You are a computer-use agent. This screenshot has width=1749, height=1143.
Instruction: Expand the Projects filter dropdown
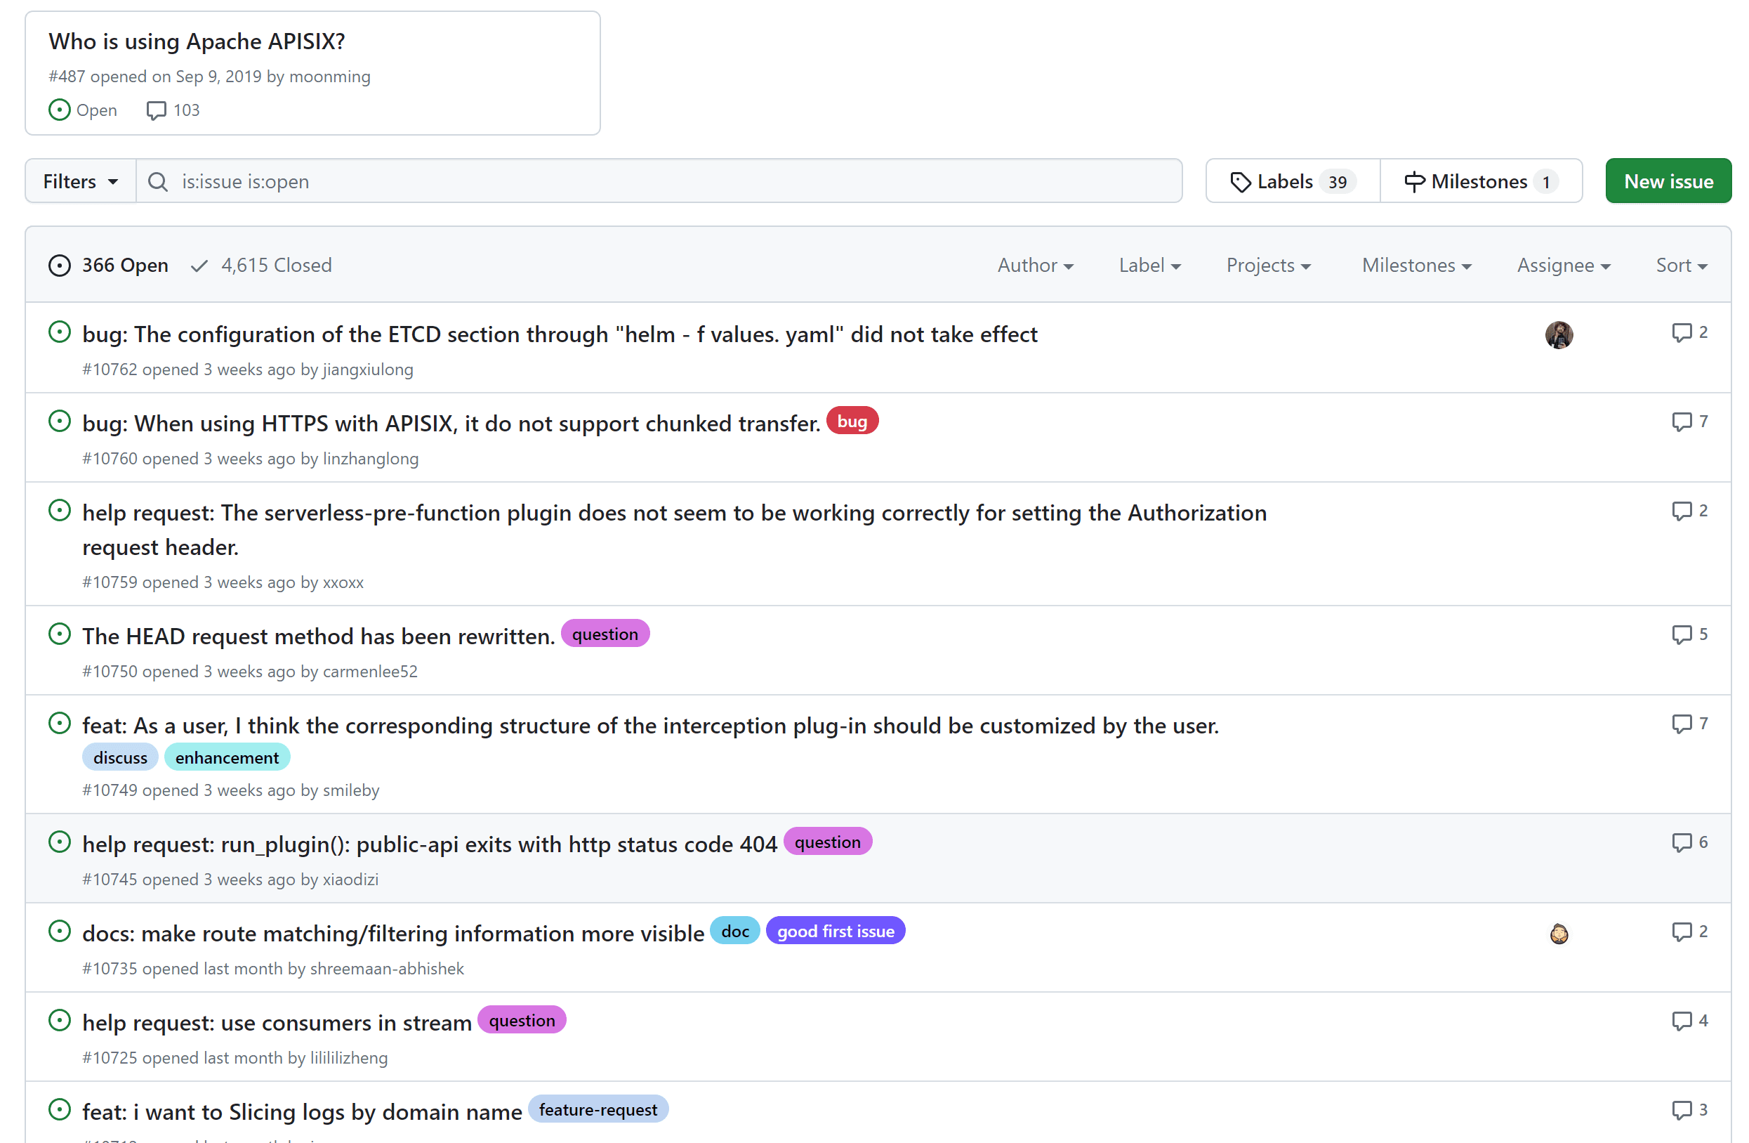1268,266
